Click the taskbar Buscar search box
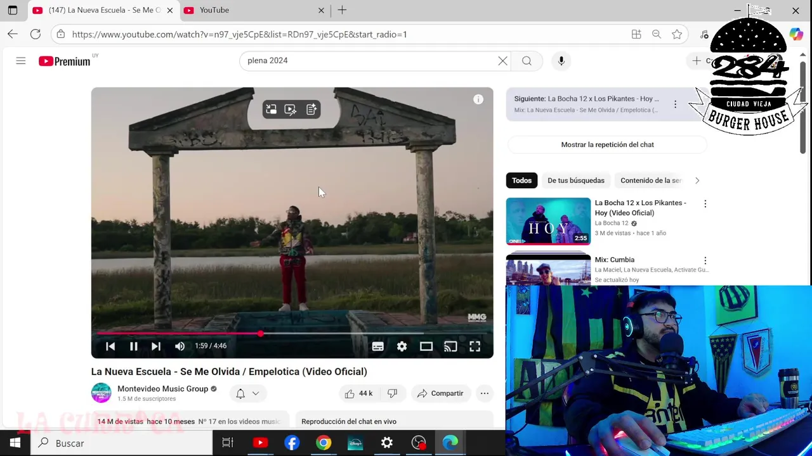This screenshot has height=456, width=812. coord(121,443)
